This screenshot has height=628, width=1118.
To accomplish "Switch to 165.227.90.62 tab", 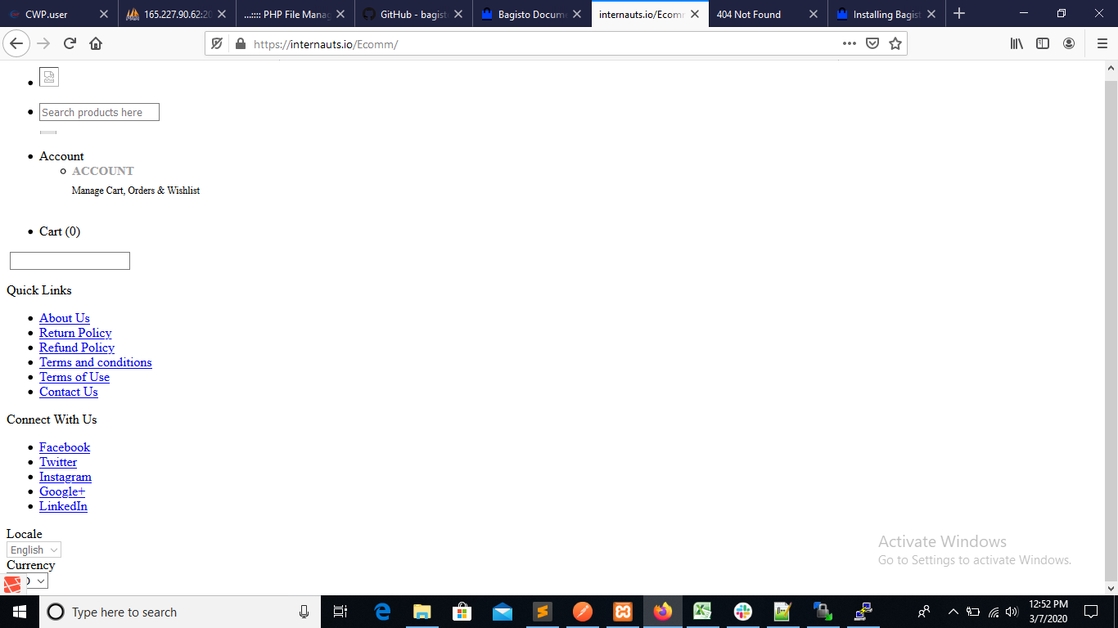I will (177, 14).
